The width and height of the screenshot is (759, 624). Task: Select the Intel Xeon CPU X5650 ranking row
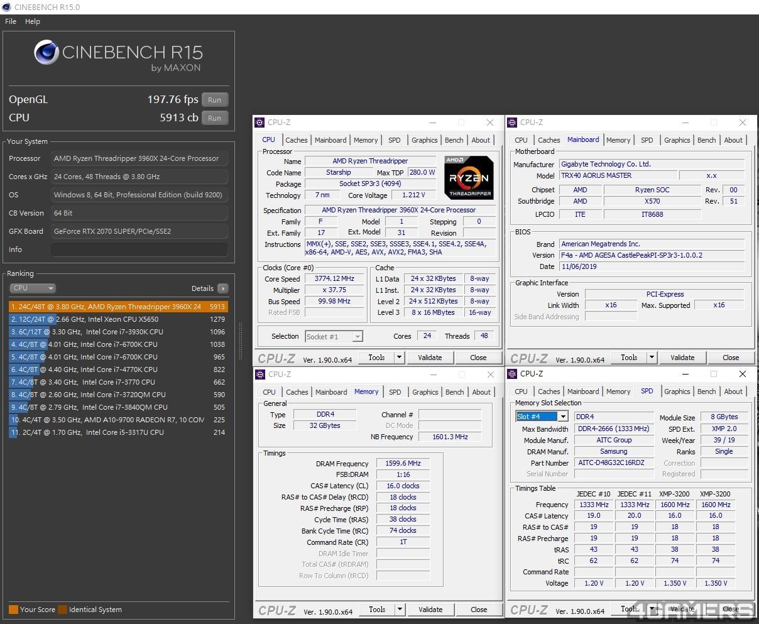(118, 319)
